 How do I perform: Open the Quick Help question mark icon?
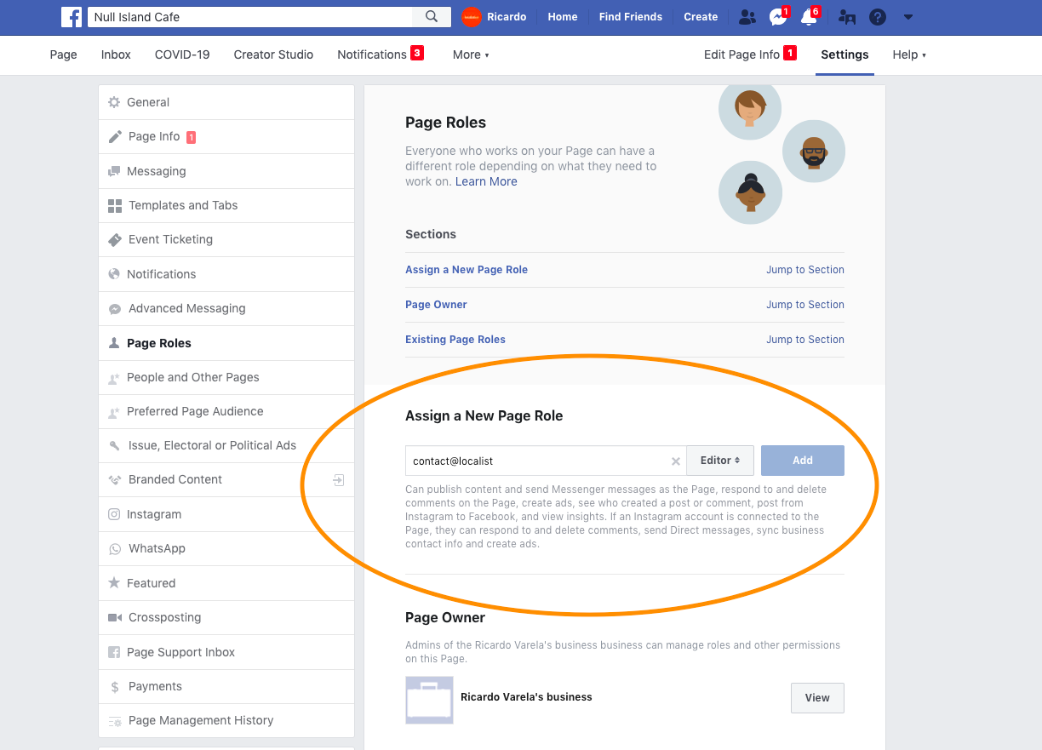coord(878,17)
